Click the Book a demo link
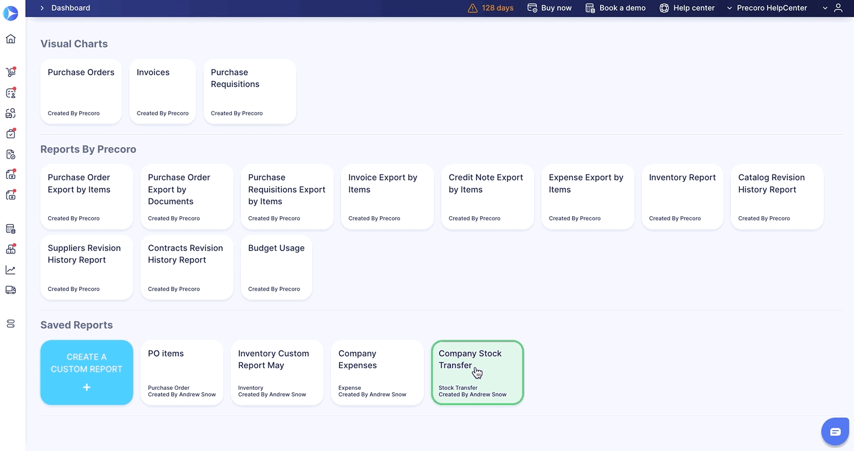Image resolution: width=854 pixels, height=451 pixels. coord(622,8)
